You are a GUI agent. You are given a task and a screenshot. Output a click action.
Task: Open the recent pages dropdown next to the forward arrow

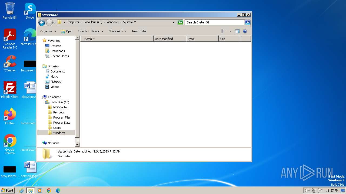point(55,22)
